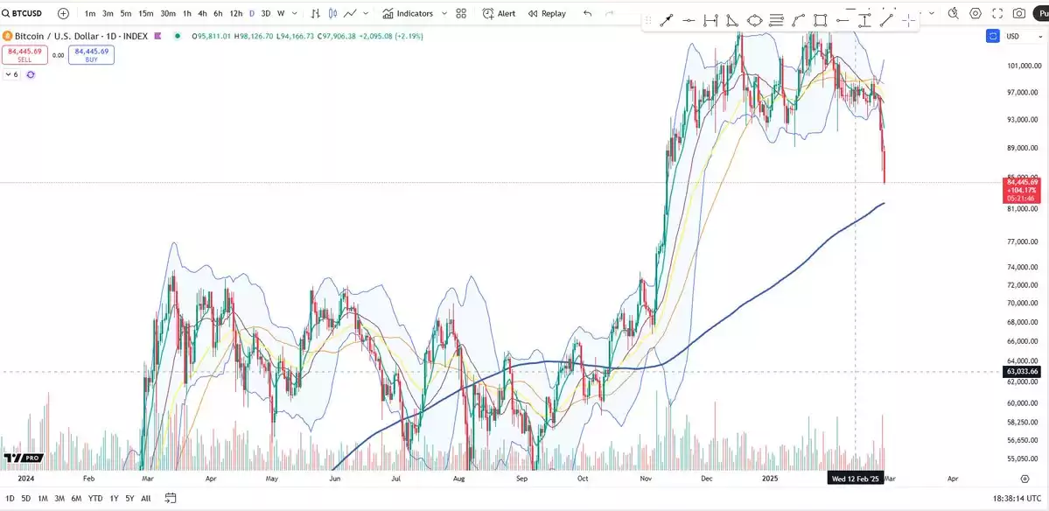
Task: Set range to 1Y
Action: pyautogui.click(x=114, y=498)
